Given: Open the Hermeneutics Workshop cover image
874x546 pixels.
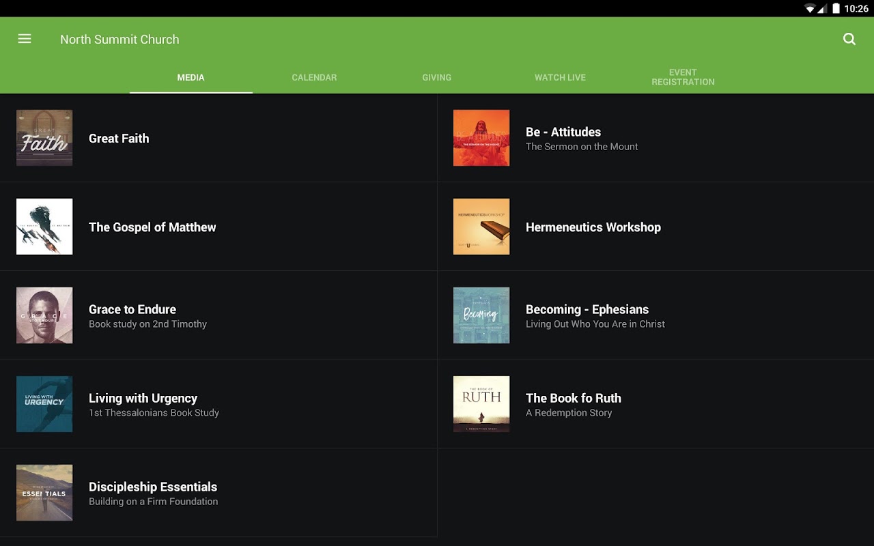Looking at the screenshot, I should point(481,227).
